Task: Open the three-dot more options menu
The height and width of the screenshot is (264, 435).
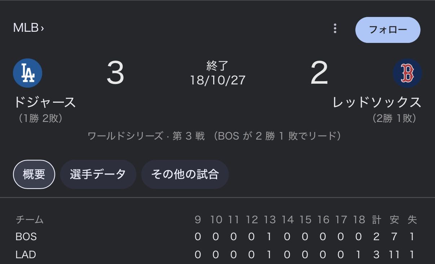Action: 335,28
